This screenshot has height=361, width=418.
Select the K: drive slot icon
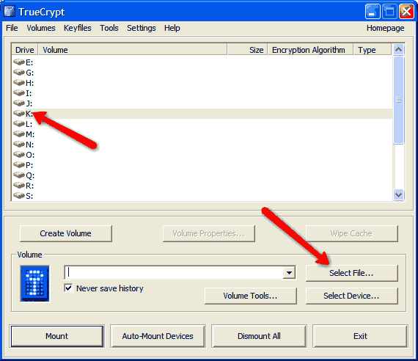19,114
